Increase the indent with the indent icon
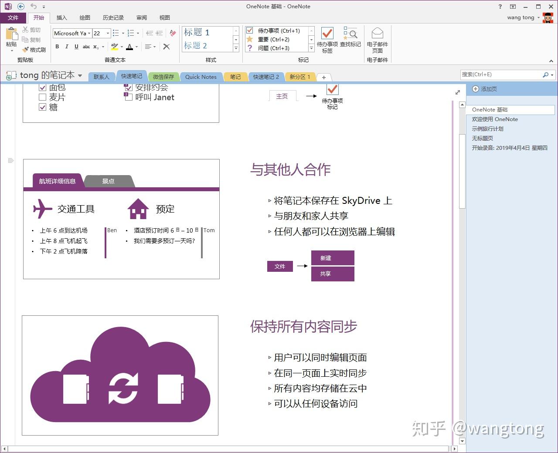The height and width of the screenshot is (453, 558). pos(159,33)
